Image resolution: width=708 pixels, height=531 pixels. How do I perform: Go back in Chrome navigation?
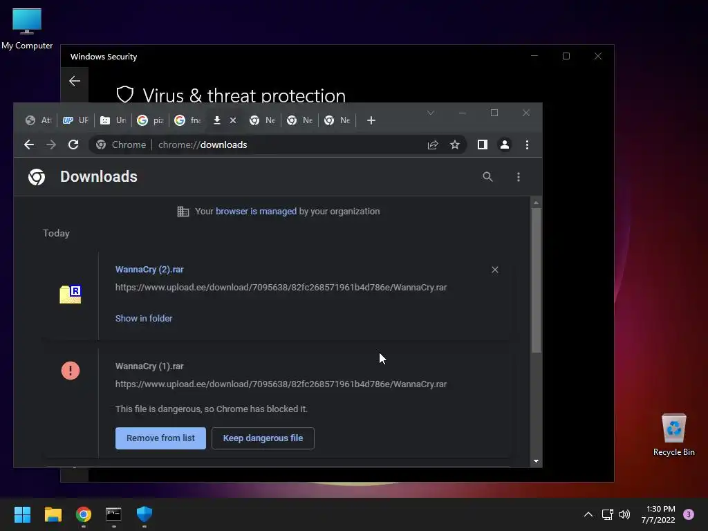click(x=29, y=145)
